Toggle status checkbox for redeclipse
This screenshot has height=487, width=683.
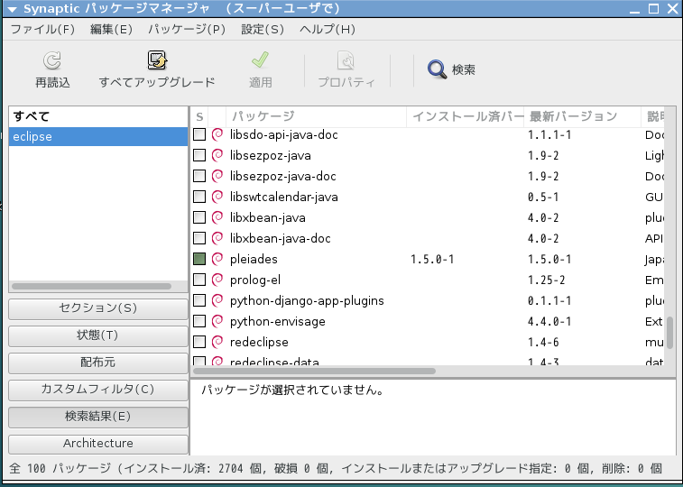click(x=199, y=342)
